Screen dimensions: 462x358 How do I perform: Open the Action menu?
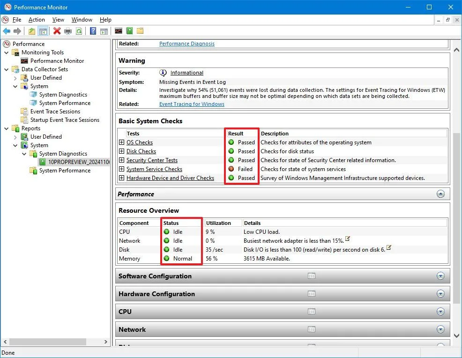(37, 20)
